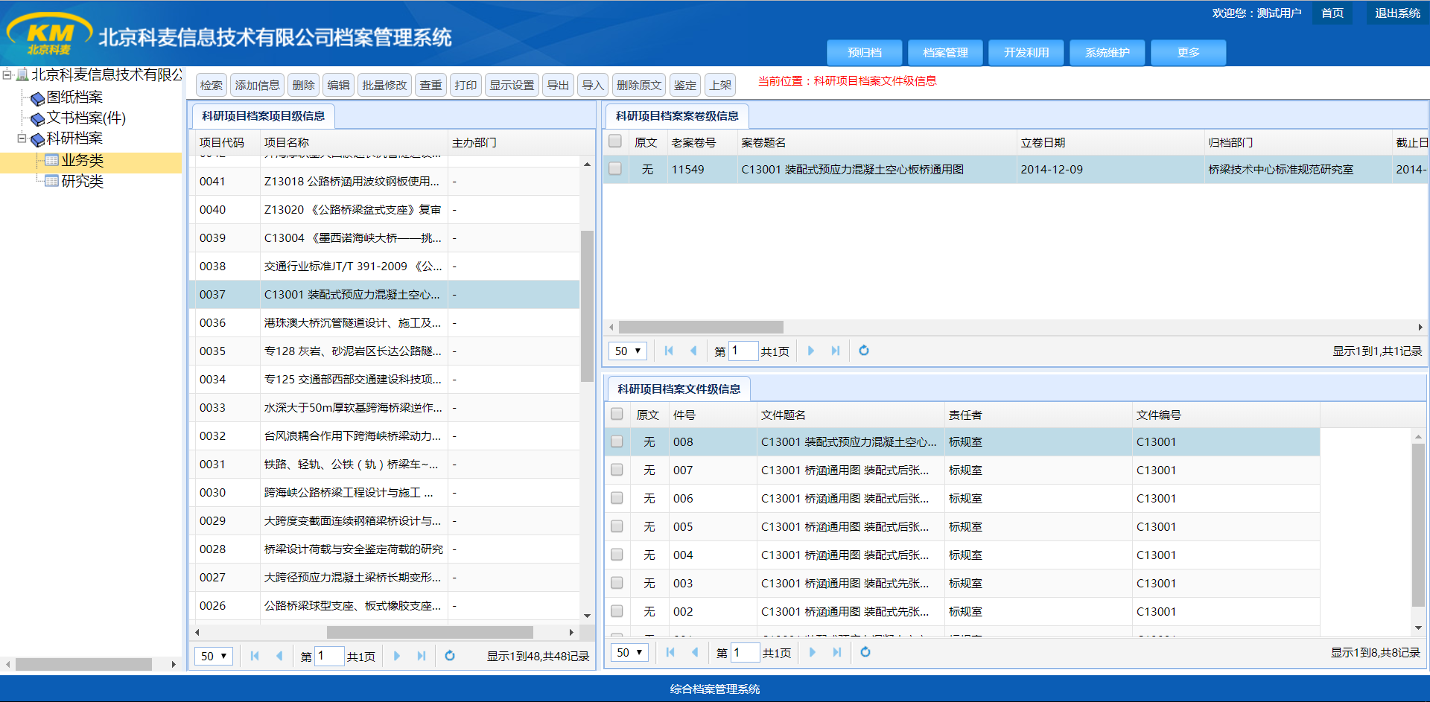Image resolution: width=1430 pixels, height=702 pixels.
Task: Click the KM 北京科麦 logo
Action: tap(49, 35)
